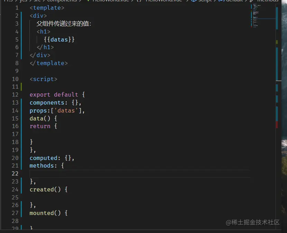Click line number 15 in the gutter

tap(15, 118)
